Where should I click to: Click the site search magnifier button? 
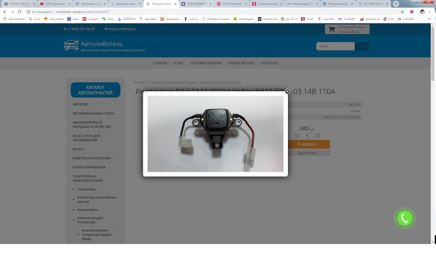362,46
